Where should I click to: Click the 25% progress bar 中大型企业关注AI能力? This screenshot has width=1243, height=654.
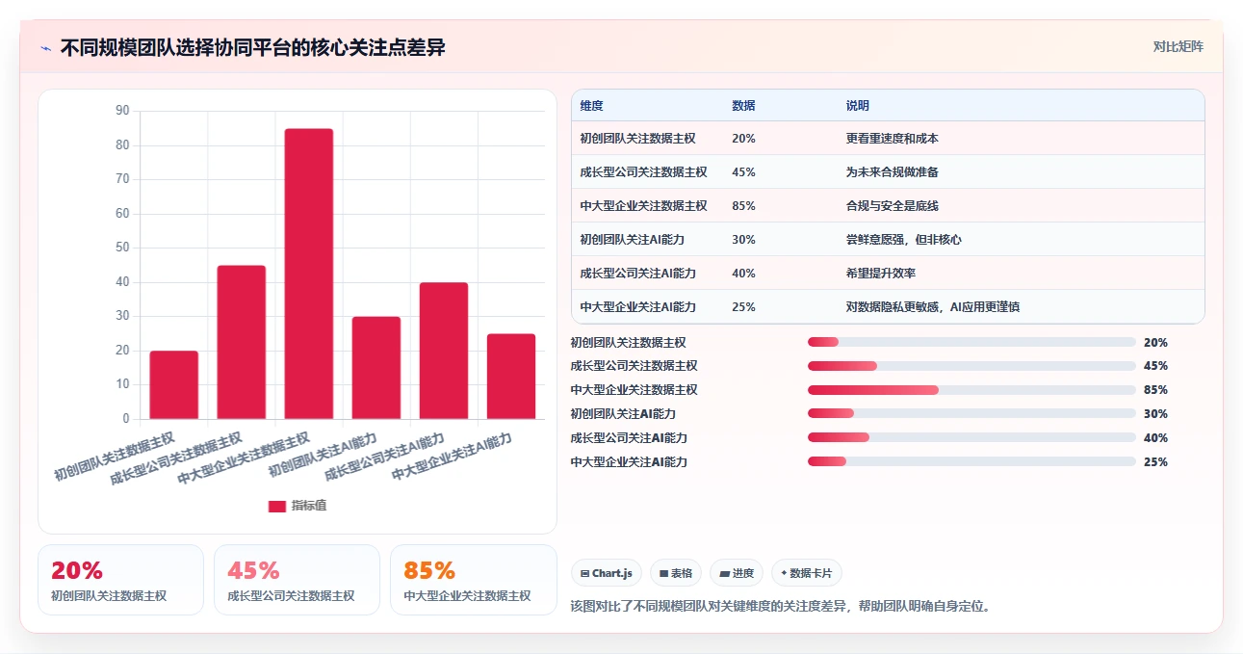971,462
